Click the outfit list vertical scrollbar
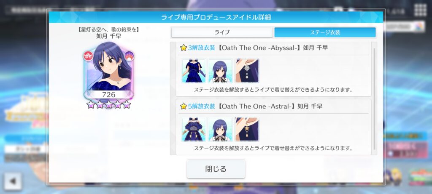 tap(374, 99)
